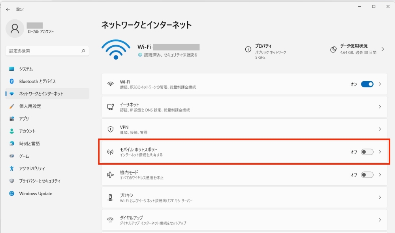This screenshot has height=233, width=395.
Task: Select 個人用設定 in the sidebar
Action: [x=30, y=106]
